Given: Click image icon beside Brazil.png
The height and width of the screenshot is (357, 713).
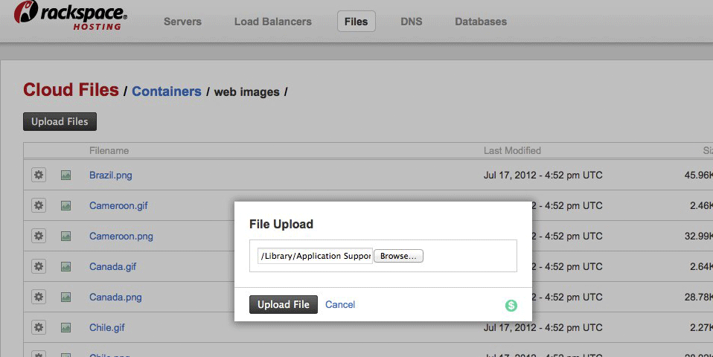Looking at the screenshot, I should coord(66,176).
